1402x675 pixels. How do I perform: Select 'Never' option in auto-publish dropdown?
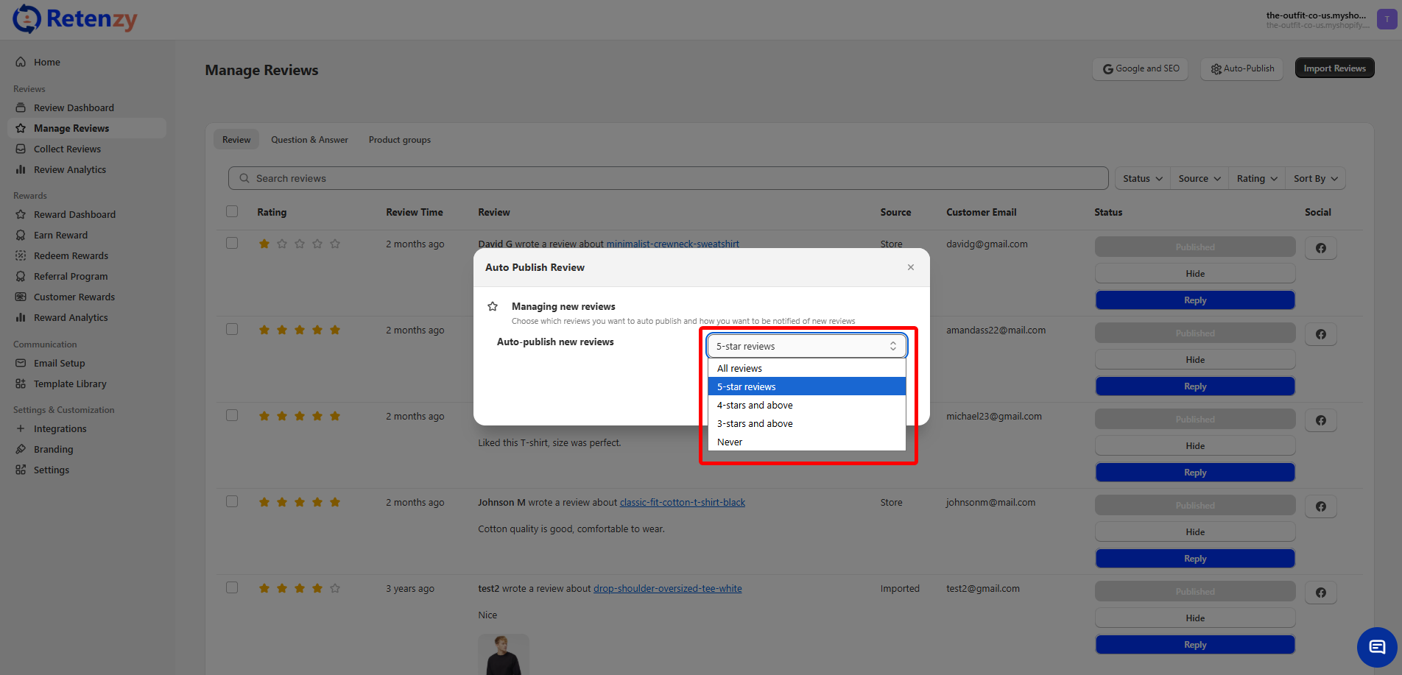pos(730,442)
